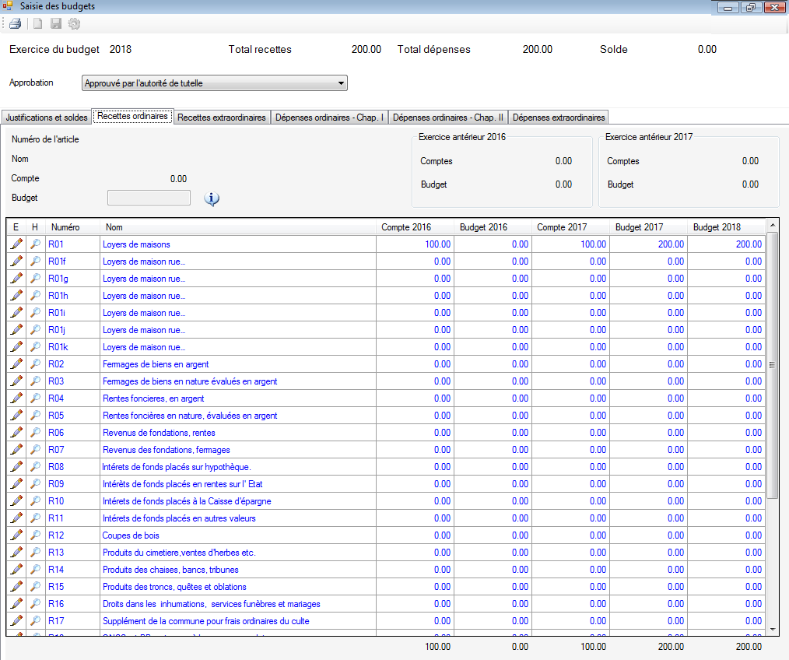Click the magnifier icon on row R01i
The height and width of the screenshot is (660, 789).
pos(35,313)
